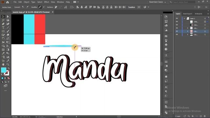Convert anchor point to corner icon

[23, 7]
